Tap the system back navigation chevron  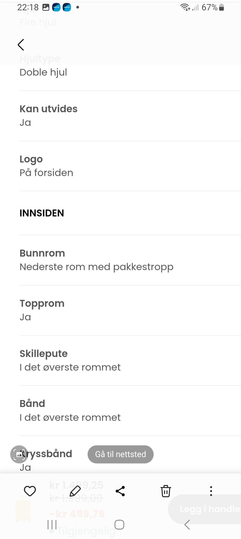[187, 525]
